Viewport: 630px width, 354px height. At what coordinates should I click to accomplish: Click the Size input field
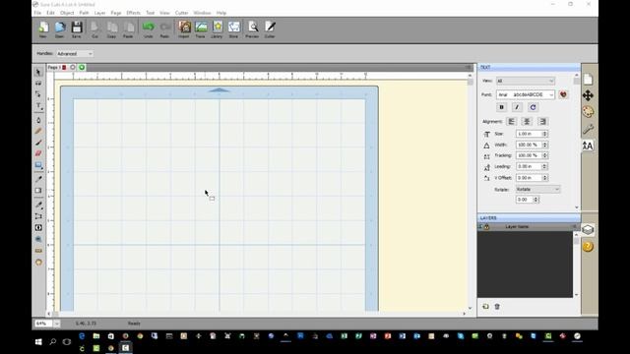click(530, 134)
